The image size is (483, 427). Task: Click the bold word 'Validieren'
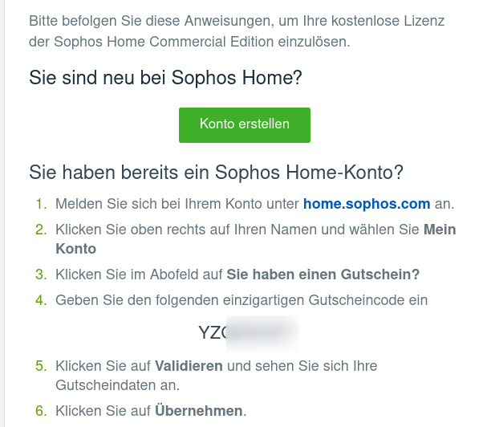point(189,366)
